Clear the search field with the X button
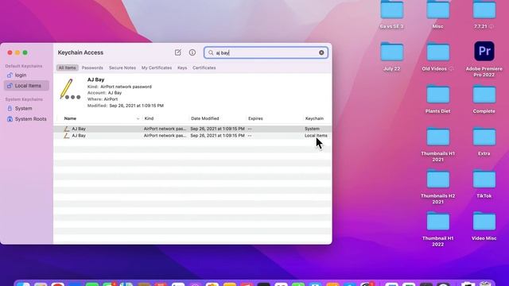This screenshot has width=509, height=286. (x=321, y=52)
